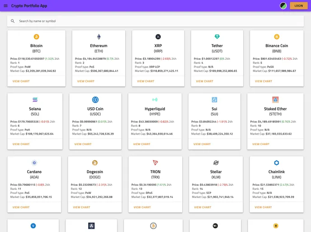Image resolution: width=311 pixels, height=232 pixels.
Task: Click the Crypto Portfolio App title
Action: (29, 6)
